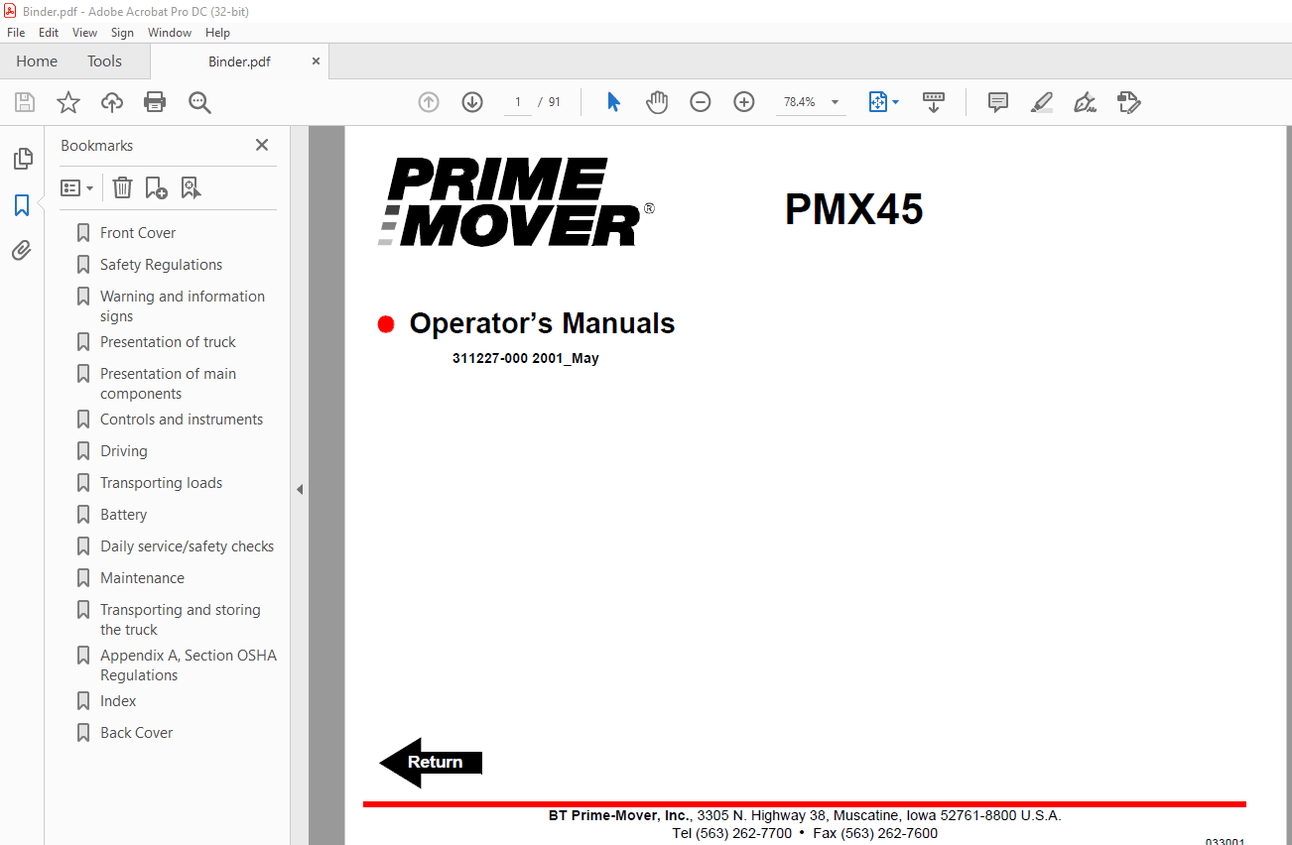Jump to Controls and instruments bookmark
The height and width of the screenshot is (845, 1292).
point(182,420)
